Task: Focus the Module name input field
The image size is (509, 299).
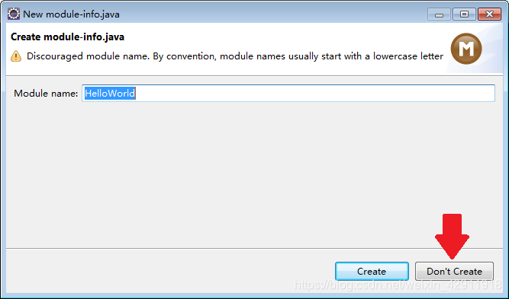Action: point(288,93)
